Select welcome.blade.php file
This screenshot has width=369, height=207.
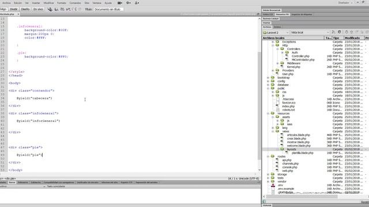299,145
